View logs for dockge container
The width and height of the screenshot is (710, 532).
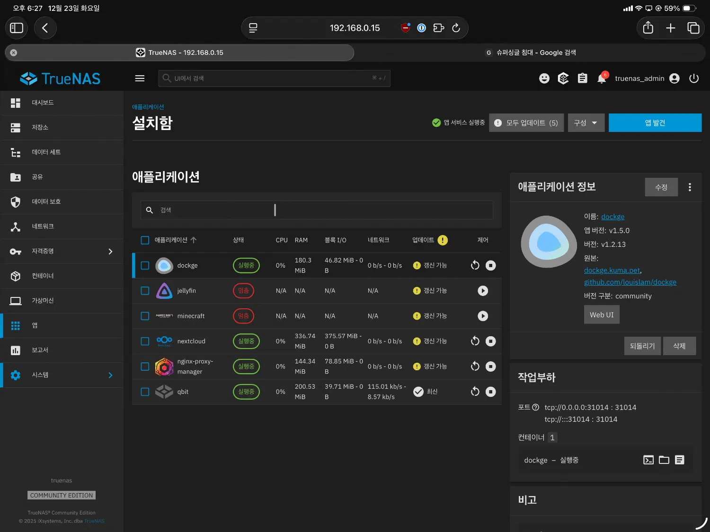[679, 460]
